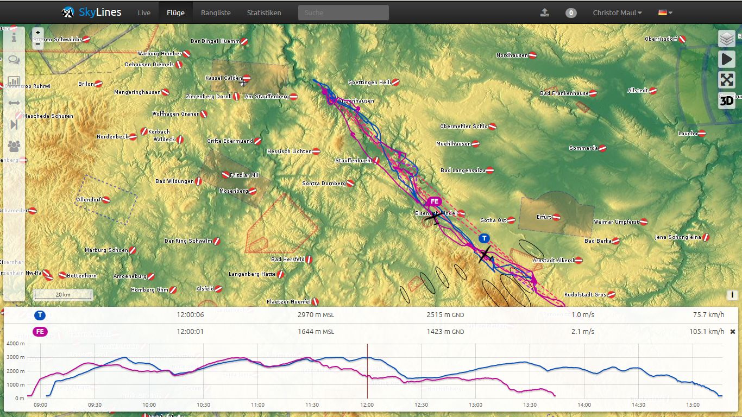
Task: Open the skip-forward phases panel
Action: click(x=14, y=124)
